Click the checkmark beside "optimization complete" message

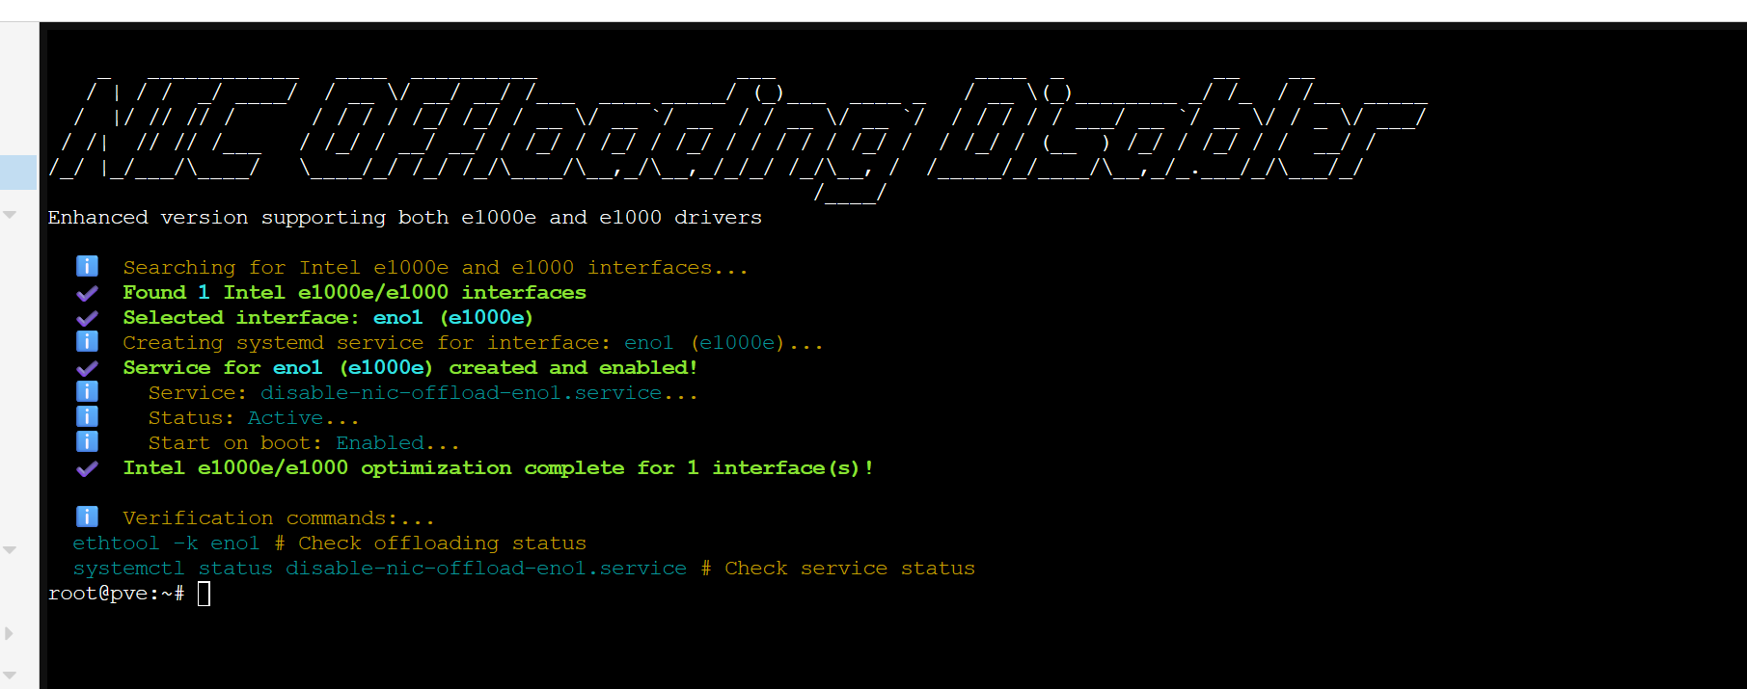tap(87, 468)
